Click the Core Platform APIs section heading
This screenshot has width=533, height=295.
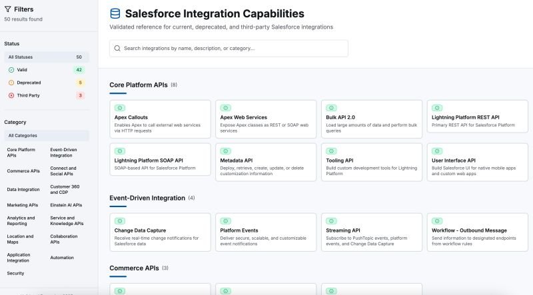point(139,85)
